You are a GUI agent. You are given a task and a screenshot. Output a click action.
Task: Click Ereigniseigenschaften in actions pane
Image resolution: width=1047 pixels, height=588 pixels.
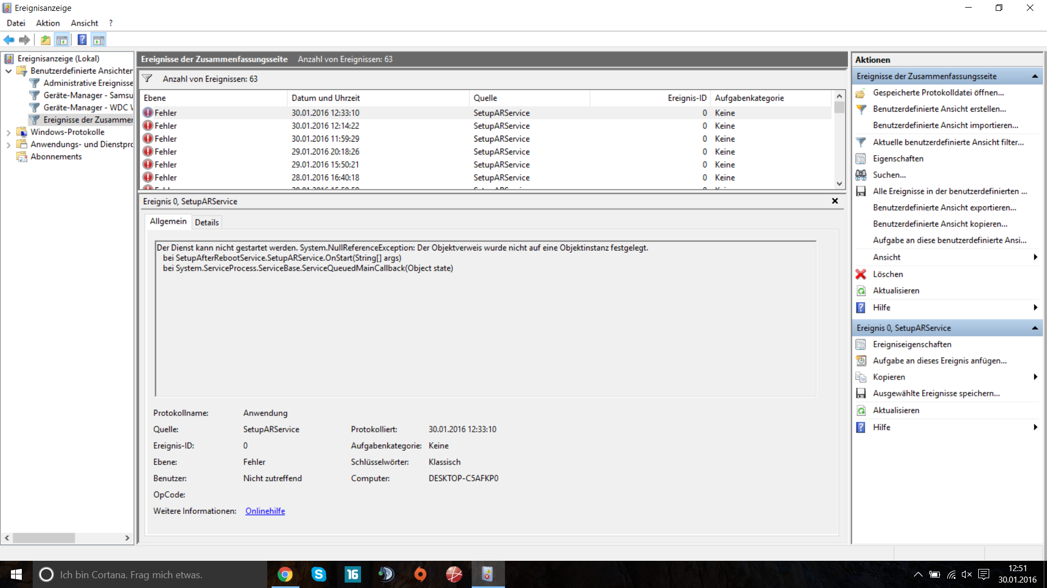pos(912,344)
